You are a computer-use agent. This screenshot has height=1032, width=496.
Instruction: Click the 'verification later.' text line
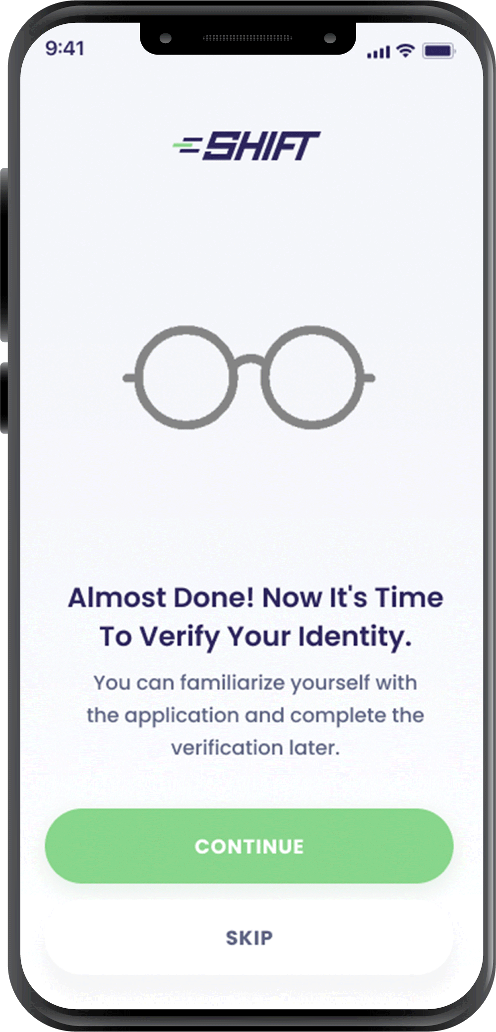[255, 747]
